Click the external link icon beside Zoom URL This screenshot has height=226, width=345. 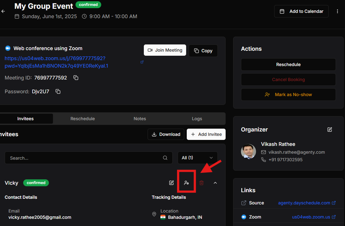142,62
